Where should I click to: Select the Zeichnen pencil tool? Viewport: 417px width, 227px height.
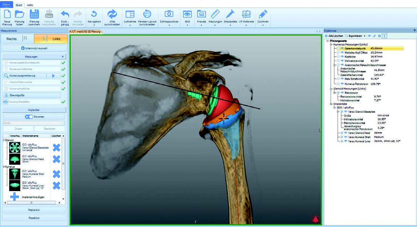point(263,14)
